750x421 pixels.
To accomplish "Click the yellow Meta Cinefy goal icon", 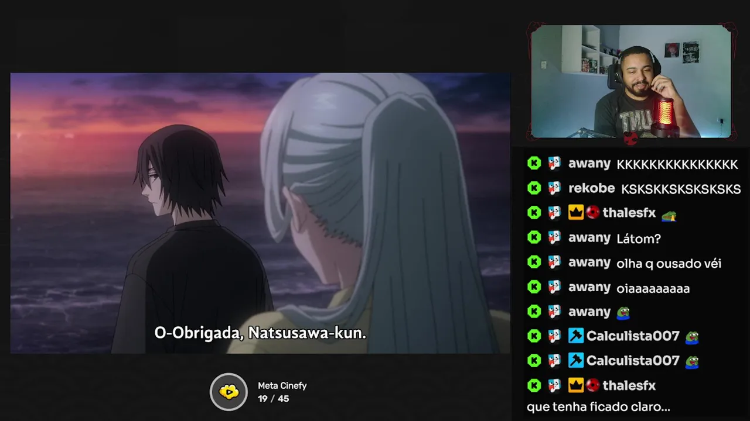I will (x=229, y=392).
